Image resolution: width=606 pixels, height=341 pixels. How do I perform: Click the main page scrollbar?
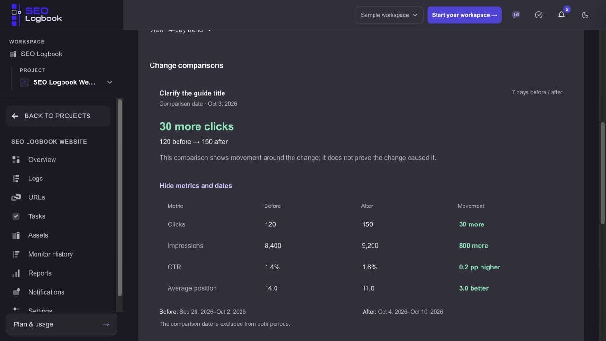[x=603, y=173]
